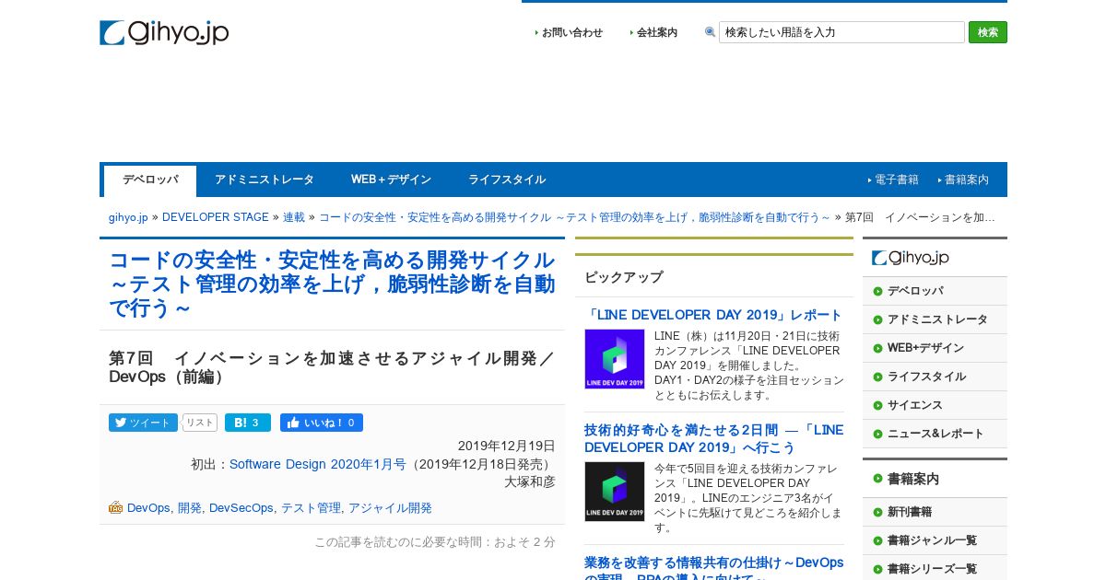The image size is (1106, 580).
Task: Open sidebar WEB+デザイン item
Action: point(935,348)
